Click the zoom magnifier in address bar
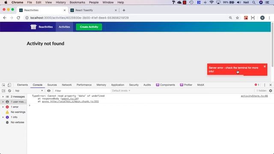Screen dimensions: 274x154 (230, 18)
